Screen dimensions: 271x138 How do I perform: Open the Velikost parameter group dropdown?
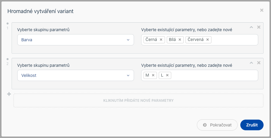point(76,75)
